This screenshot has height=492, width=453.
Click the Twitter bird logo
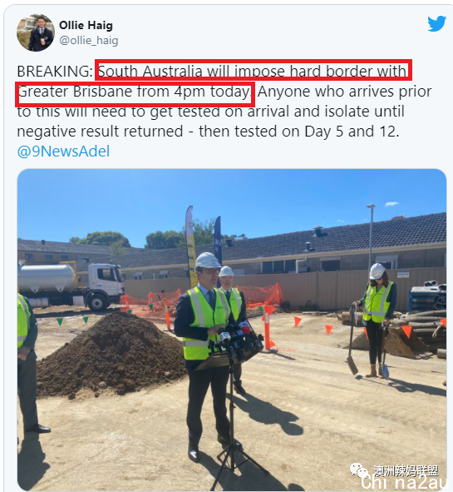[436, 23]
